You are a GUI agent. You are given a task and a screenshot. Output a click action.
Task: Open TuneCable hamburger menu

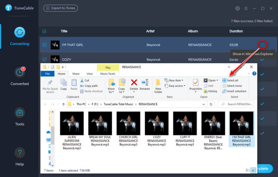click(246, 8)
